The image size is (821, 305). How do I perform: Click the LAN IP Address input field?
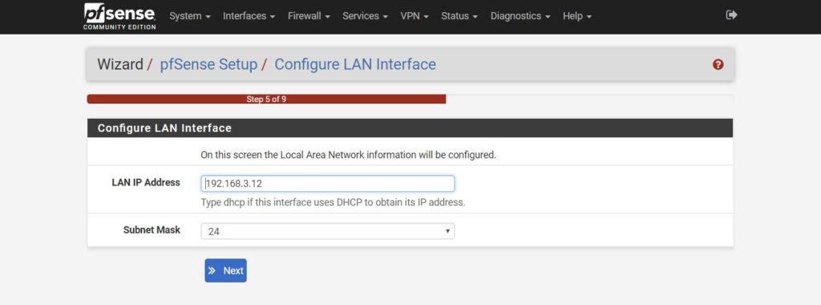328,184
